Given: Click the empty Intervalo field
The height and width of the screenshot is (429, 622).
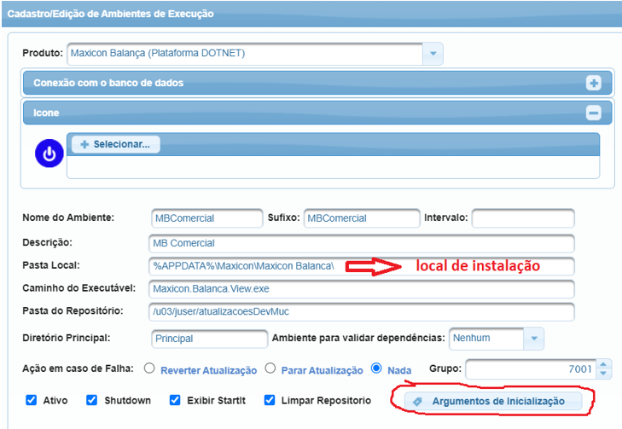Looking at the screenshot, I should 523,218.
